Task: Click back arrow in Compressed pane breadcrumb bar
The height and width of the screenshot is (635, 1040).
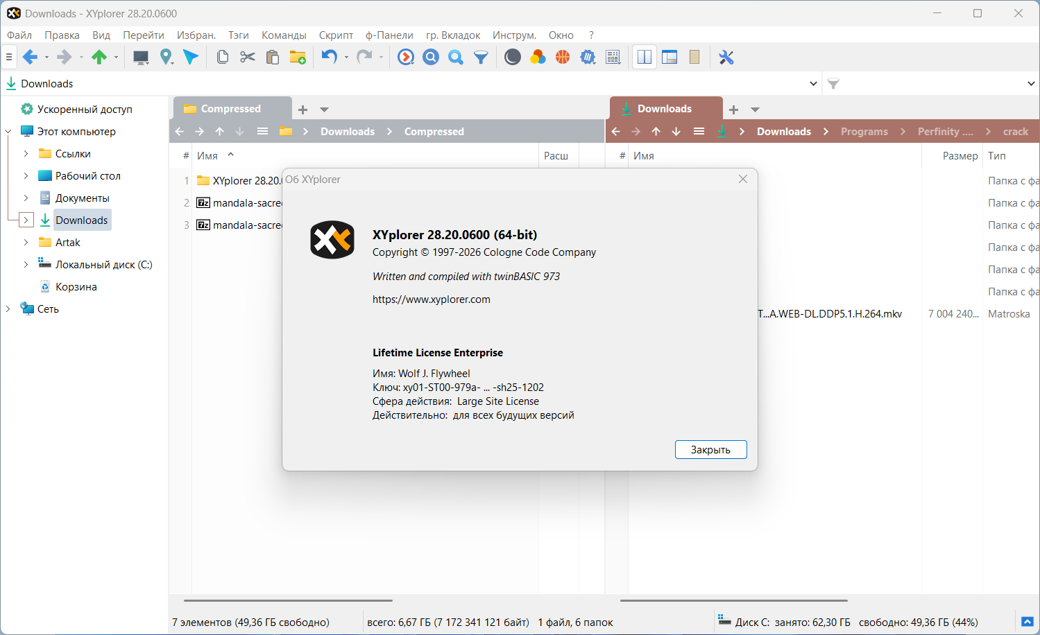Action: [180, 132]
